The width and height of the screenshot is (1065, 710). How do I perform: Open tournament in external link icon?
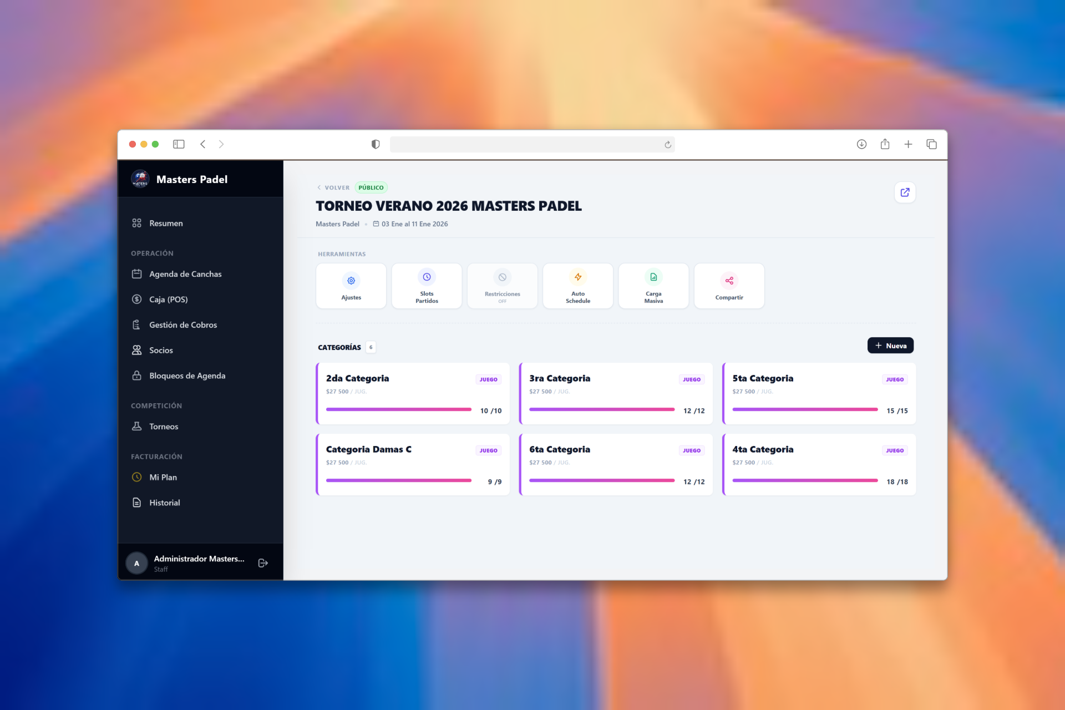click(x=905, y=192)
